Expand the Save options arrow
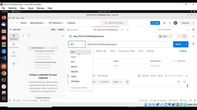Screen dimensions: 197x110 point(171,36)
